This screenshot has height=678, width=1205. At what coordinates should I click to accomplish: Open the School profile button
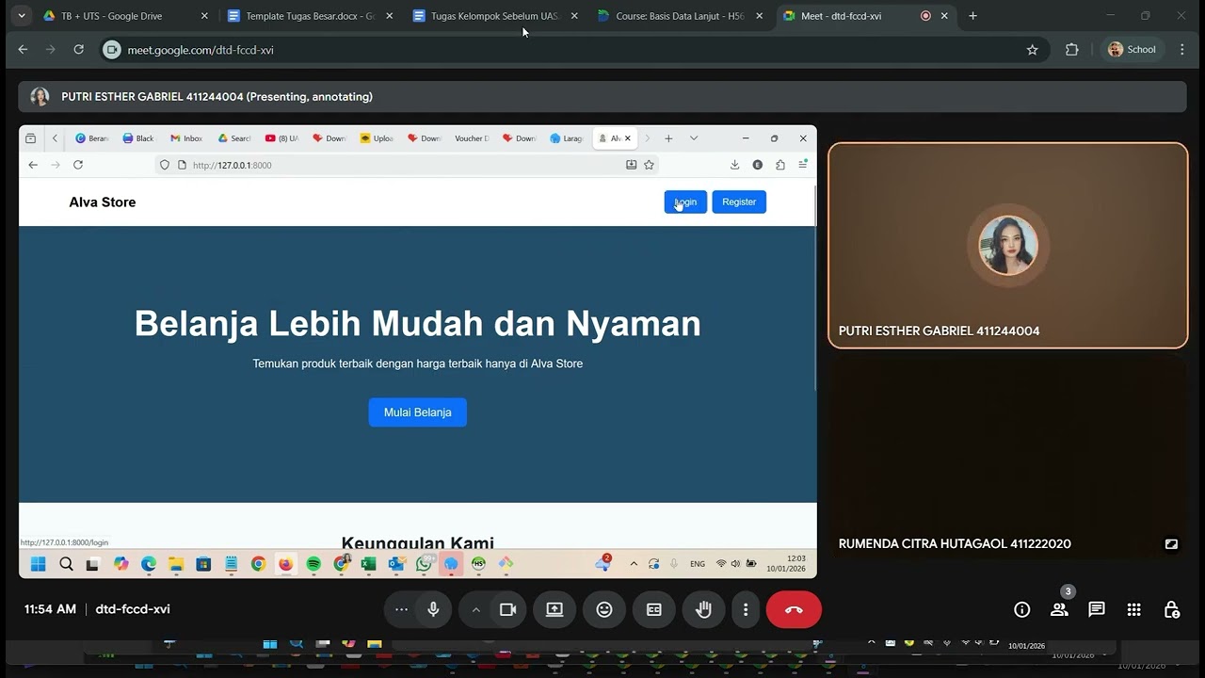click(x=1132, y=50)
